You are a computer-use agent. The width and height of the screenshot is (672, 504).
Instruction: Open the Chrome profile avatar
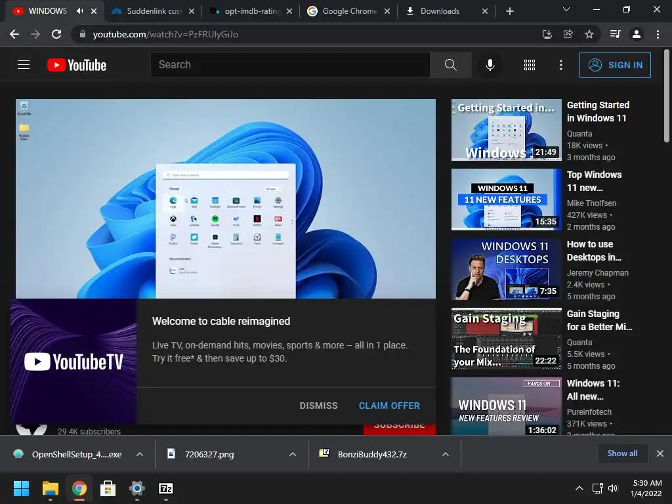point(637,34)
